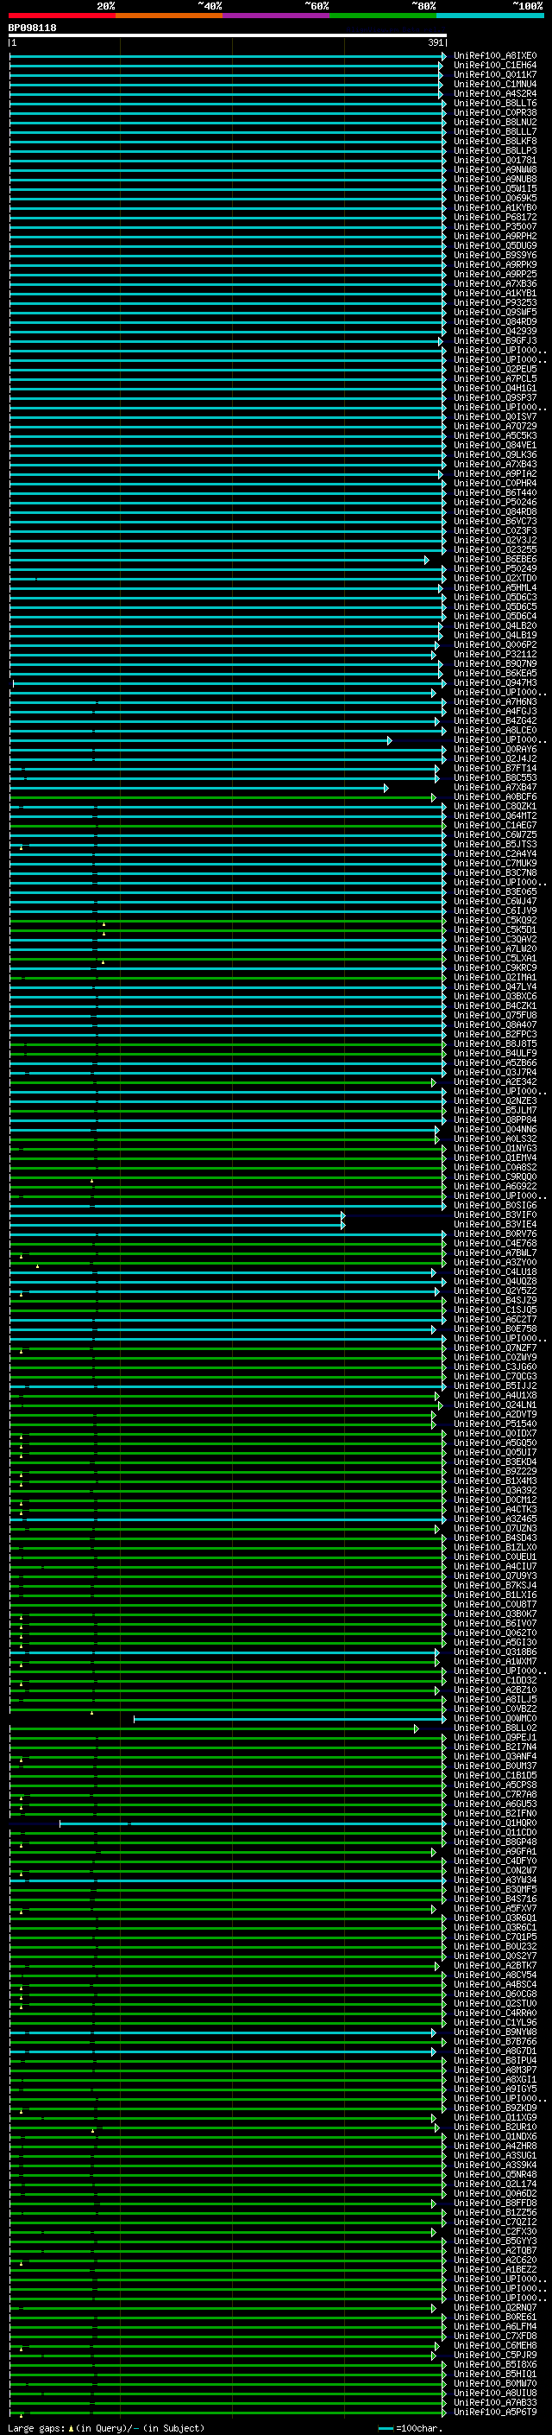Select label UniRef100_P68172
The image size is (552, 2435).
pyautogui.click(x=495, y=218)
